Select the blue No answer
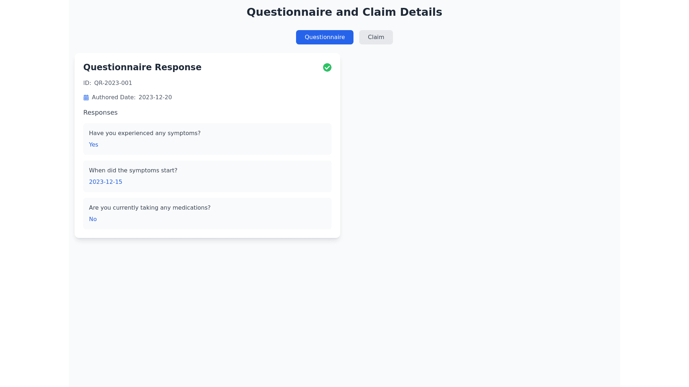This screenshot has height=387, width=689. 93,219
